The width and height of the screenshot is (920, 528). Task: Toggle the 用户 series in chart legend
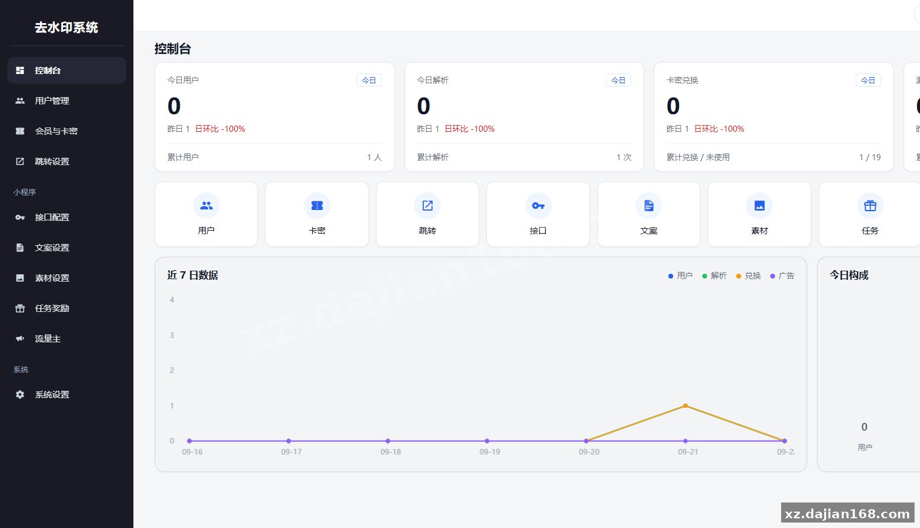[680, 276]
